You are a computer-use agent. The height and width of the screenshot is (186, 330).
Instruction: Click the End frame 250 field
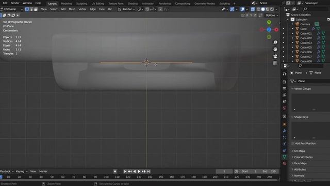(x=269, y=172)
